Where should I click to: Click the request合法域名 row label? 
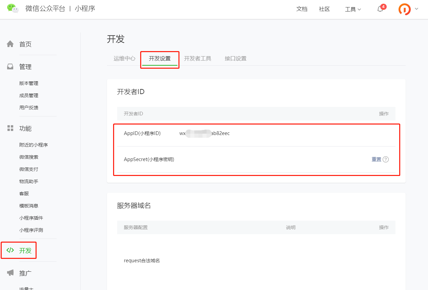(142, 261)
